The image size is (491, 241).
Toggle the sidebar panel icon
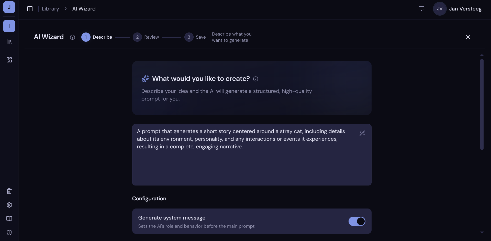click(30, 9)
